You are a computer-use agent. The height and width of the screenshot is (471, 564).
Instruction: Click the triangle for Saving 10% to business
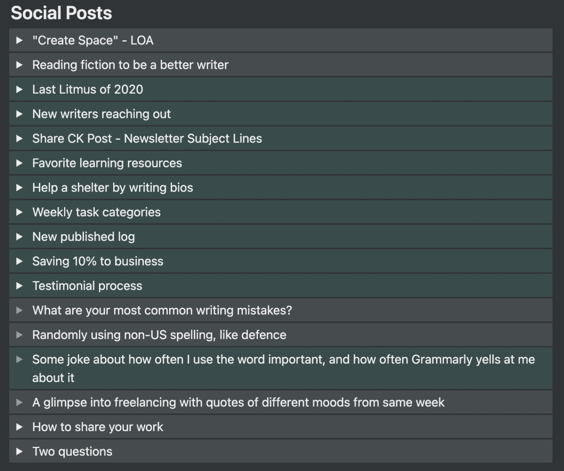point(19,261)
